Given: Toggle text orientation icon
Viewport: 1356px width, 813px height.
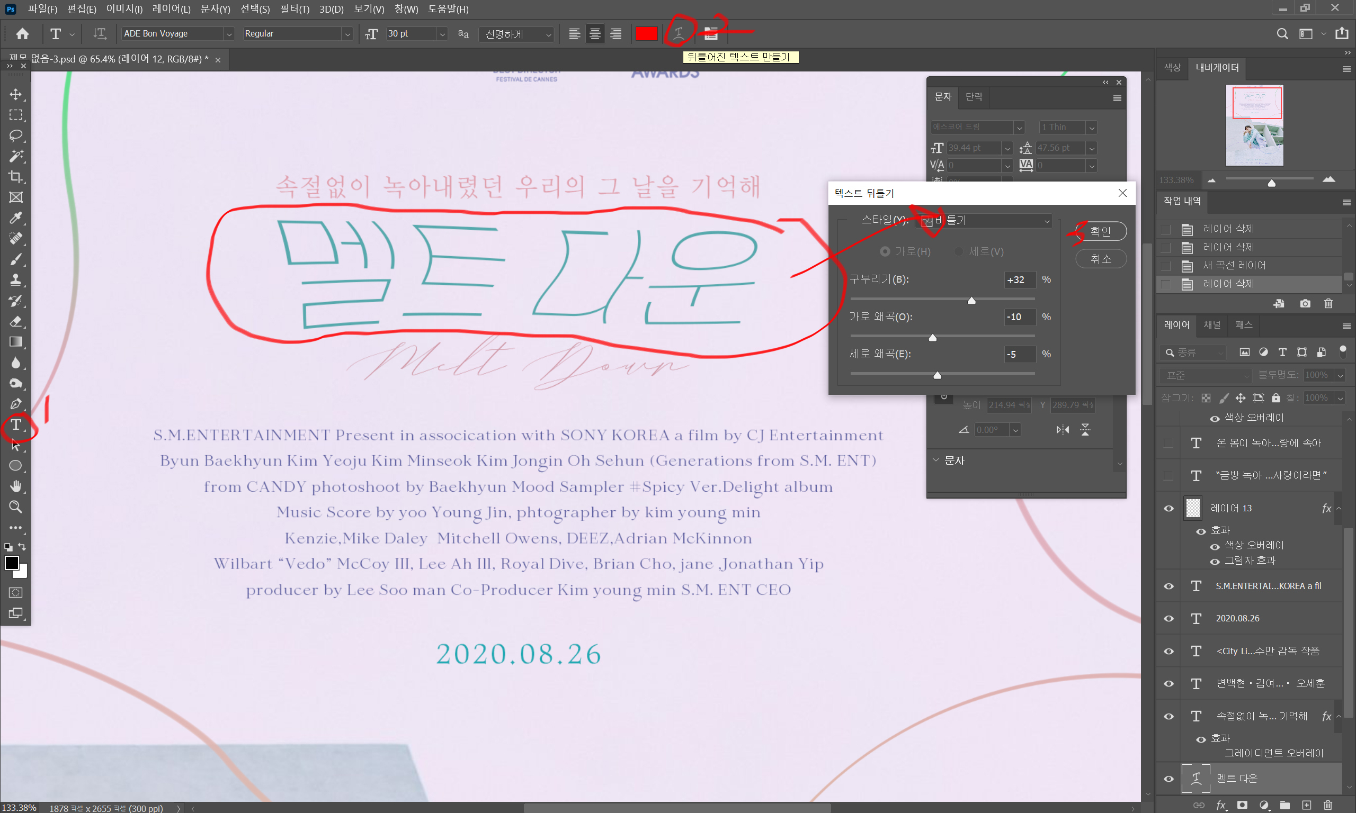Looking at the screenshot, I should pos(99,34).
